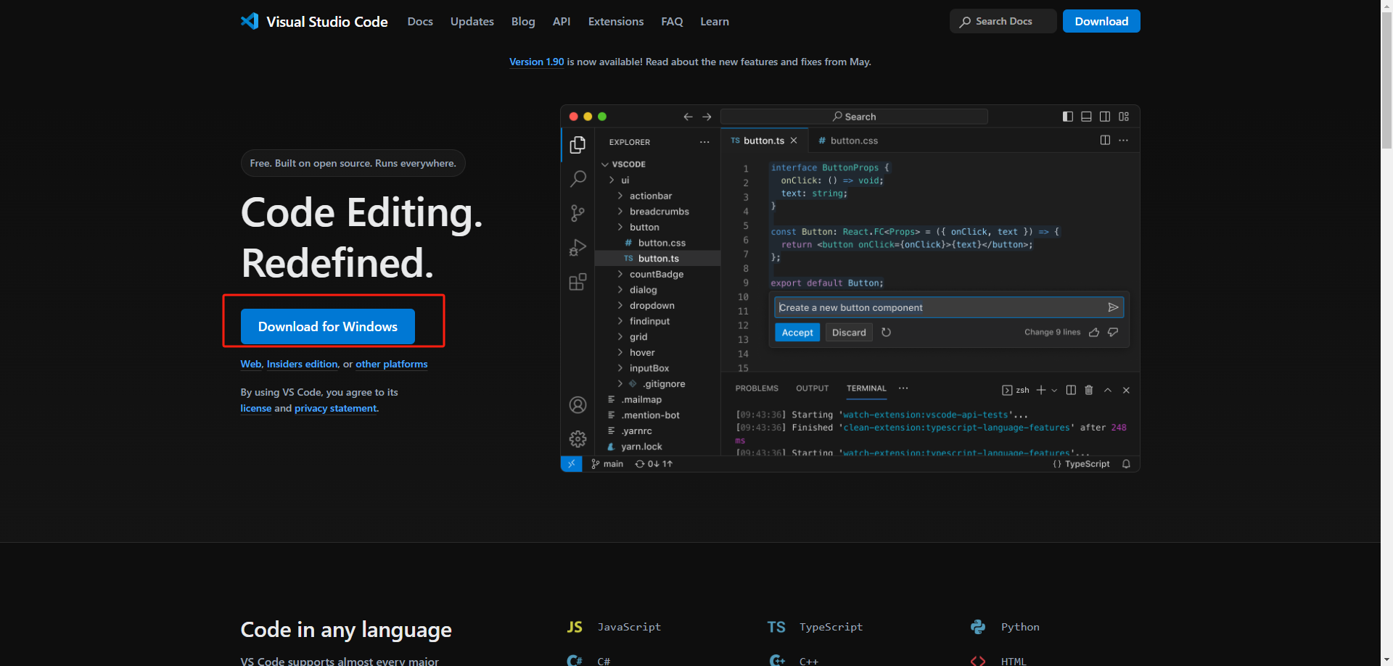Screen dimensions: 1393x666
Task: Click the Split Editor icon beside the tabs
Action: click(1105, 140)
